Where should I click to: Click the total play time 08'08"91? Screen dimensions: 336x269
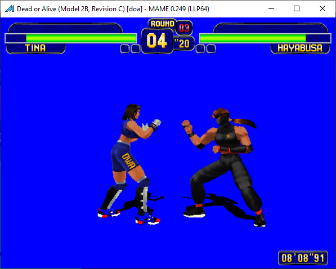point(303,258)
